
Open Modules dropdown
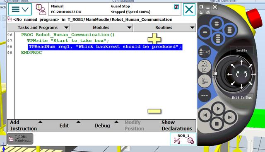tap(101, 28)
